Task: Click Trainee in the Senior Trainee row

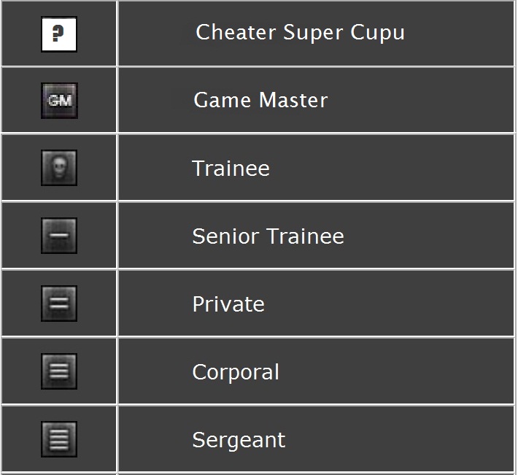Action: (x=305, y=236)
